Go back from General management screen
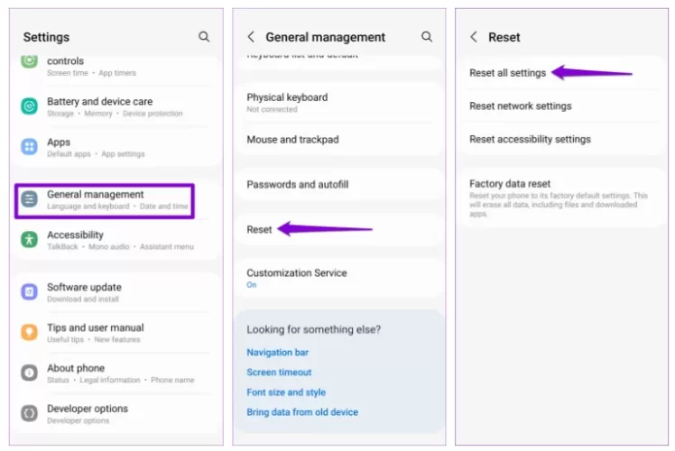The height and width of the screenshot is (451, 675). pos(251,37)
